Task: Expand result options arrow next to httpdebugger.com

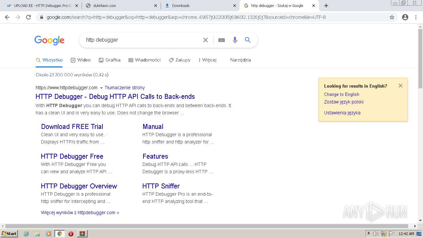Action: (x=101, y=88)
